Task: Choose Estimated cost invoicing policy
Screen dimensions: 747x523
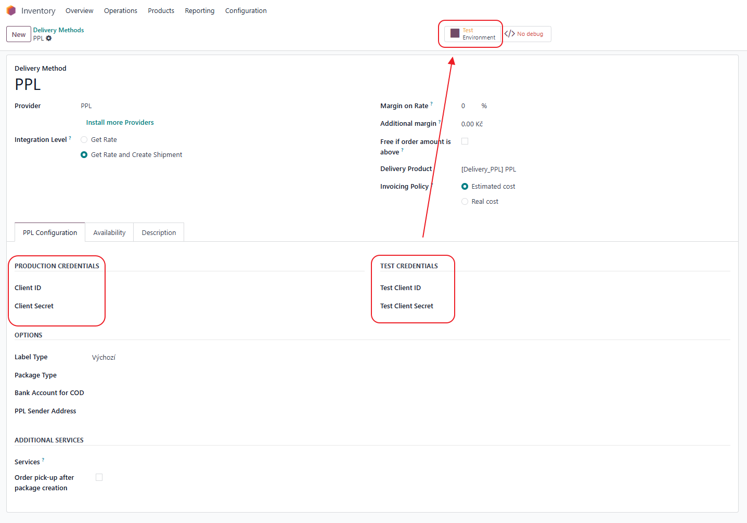Action: 465,187
